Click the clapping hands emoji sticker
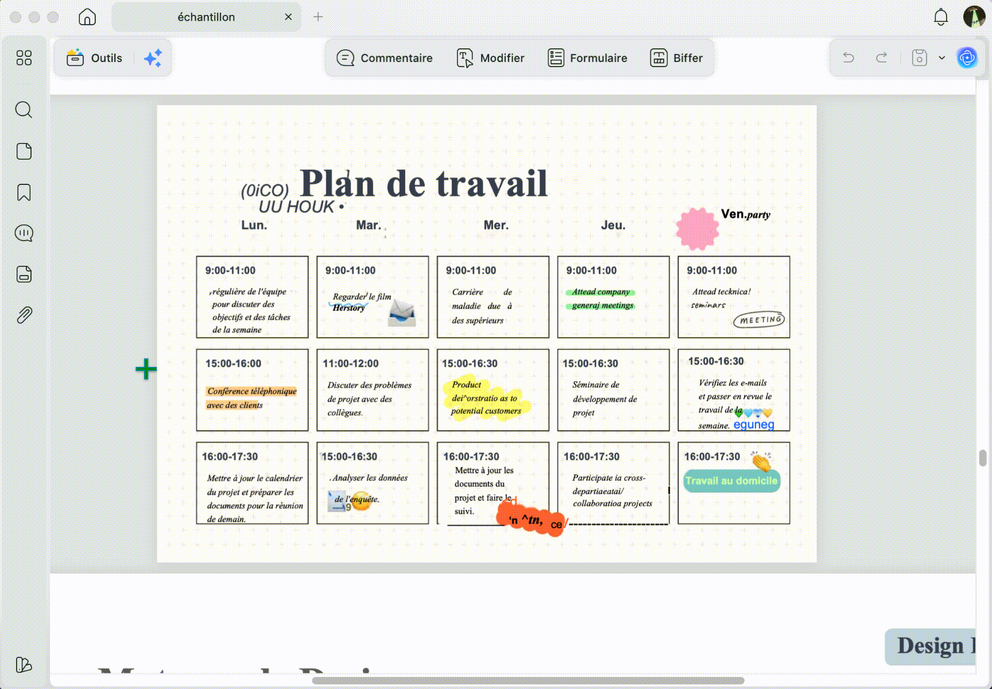The image size is (992, 689). coord(762,461)
